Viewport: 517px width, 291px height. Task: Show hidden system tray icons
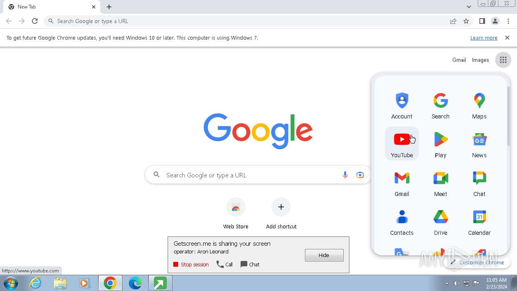[447, 283]
